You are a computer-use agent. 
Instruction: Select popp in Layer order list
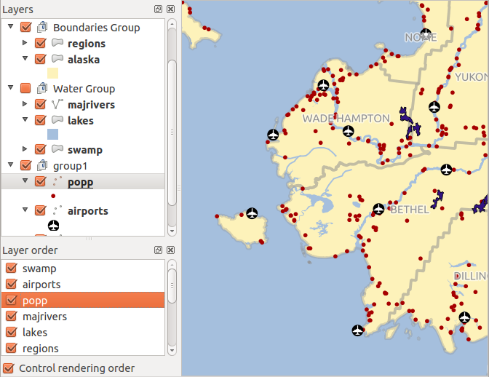(35, 301)
